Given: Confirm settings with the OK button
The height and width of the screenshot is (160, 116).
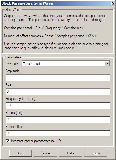Looking at the screenshot, I should 20,153.
